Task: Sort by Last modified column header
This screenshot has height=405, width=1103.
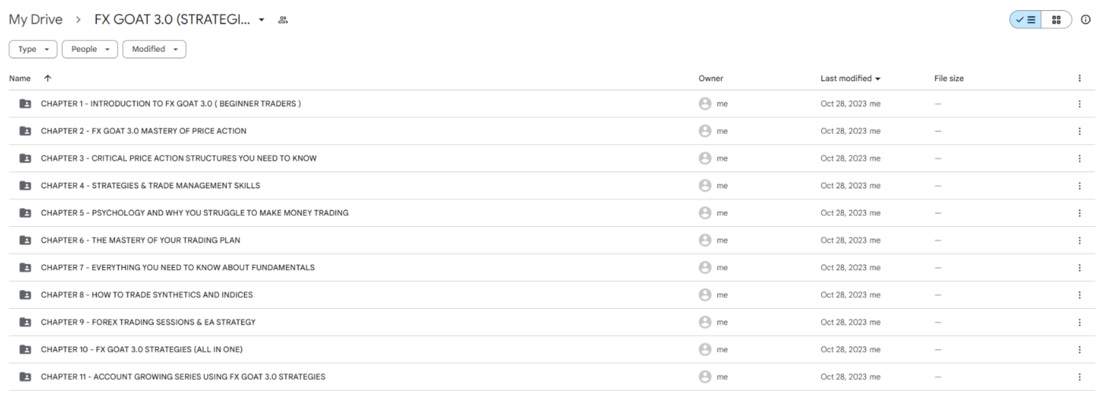Action: [850, 78]
